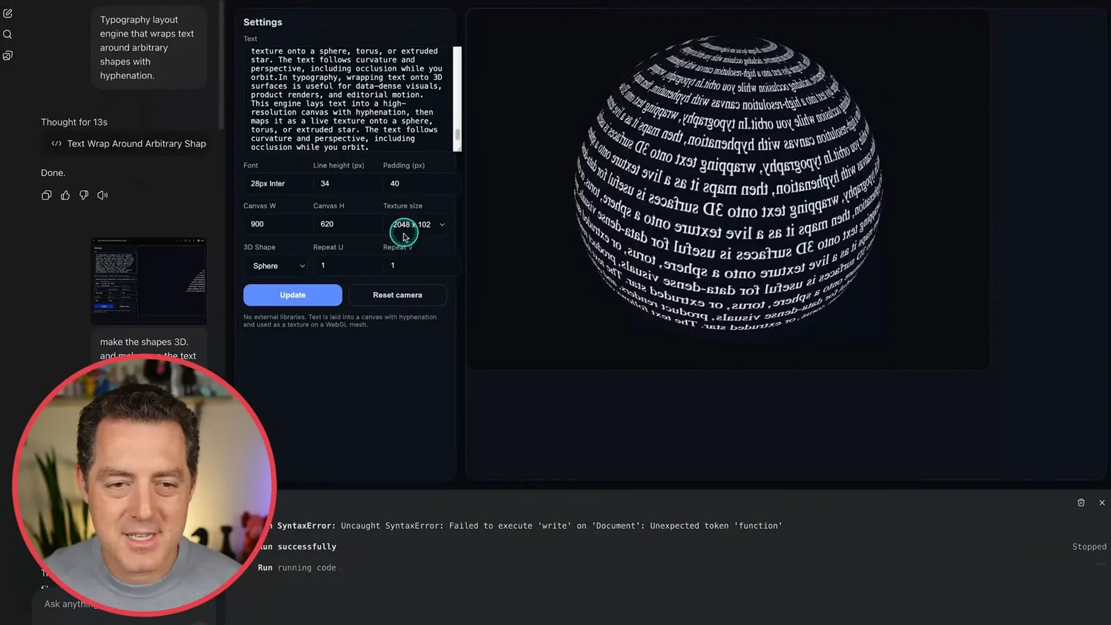Click the blue Update button

(292, 295)
